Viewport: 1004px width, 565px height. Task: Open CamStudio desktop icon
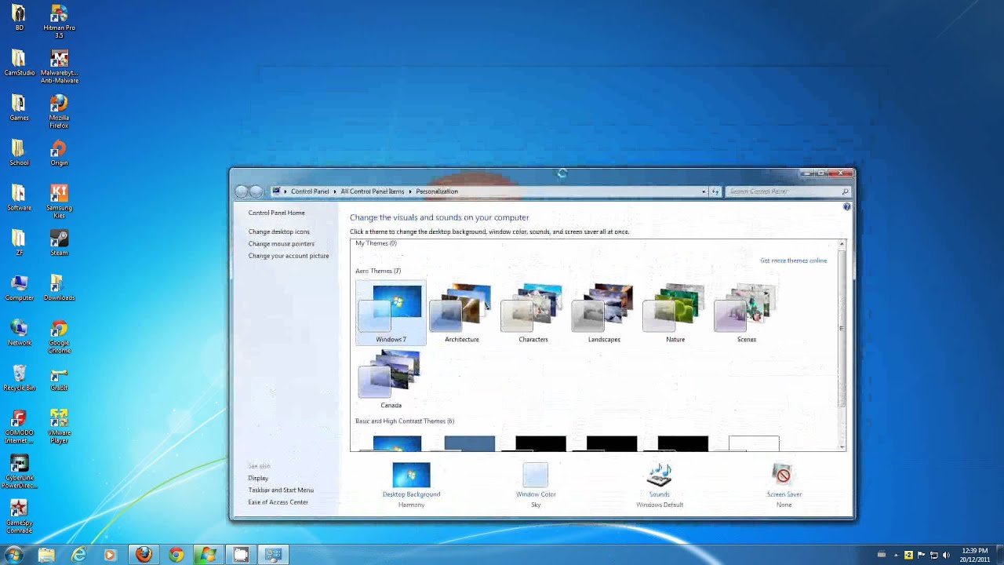tap(19, 63)
